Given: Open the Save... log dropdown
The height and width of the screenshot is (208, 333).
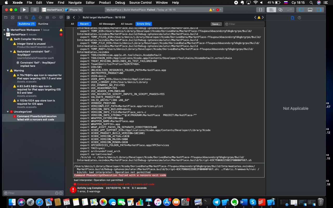Looking at the screenshot, I should (216, 24).
